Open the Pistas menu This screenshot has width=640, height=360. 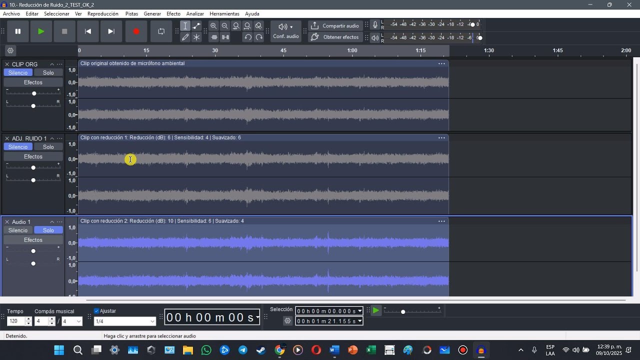tap(131, 14)
